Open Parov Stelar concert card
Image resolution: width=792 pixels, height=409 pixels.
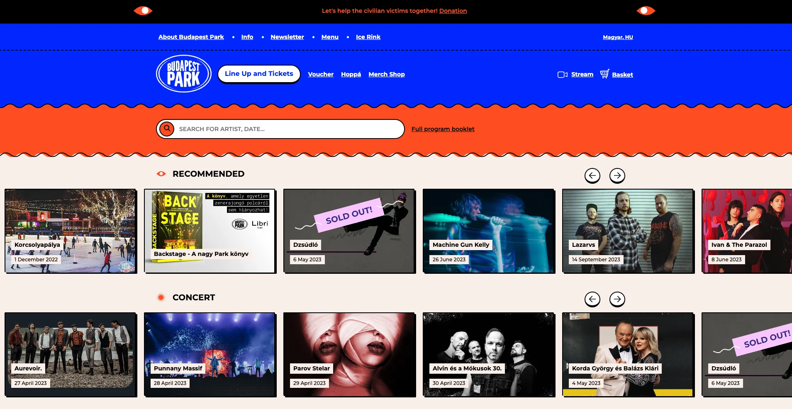(349, 355)
